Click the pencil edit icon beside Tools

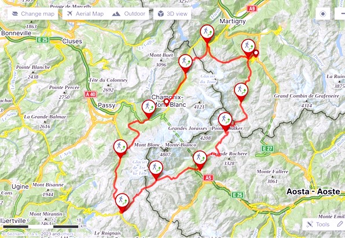[x=340, y=224]
